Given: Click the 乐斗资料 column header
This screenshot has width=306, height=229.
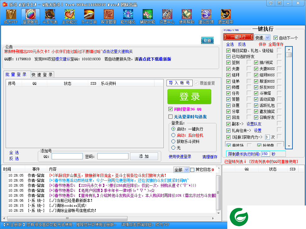Looking at the screenshot, I should click(x=127, y=83).
